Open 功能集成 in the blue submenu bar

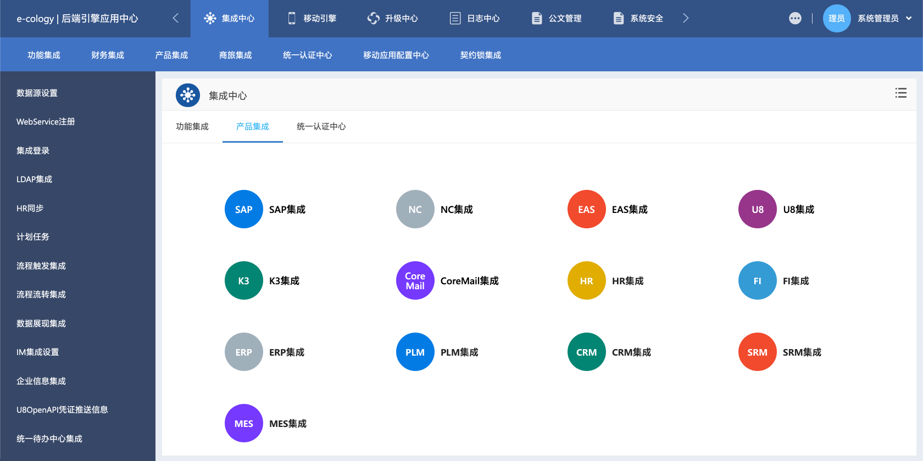click(44, 55)
